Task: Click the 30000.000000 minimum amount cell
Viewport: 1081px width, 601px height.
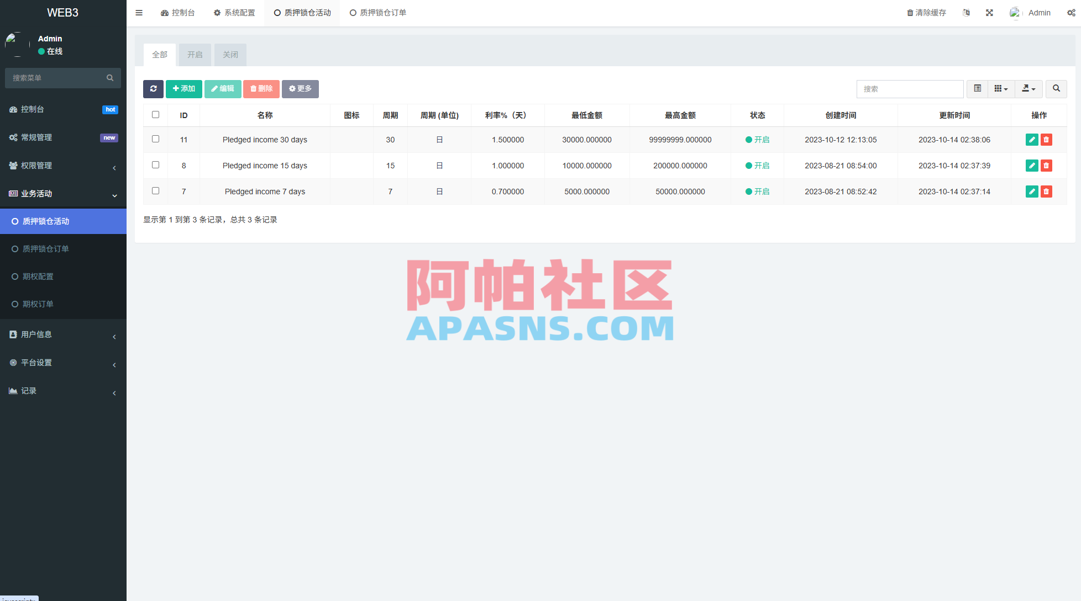Action: click(x=587, y=140)
